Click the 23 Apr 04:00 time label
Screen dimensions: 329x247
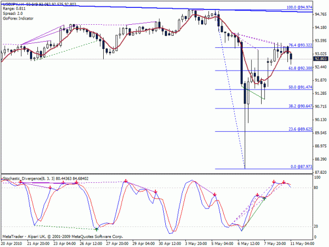click(x=65, y=243)
